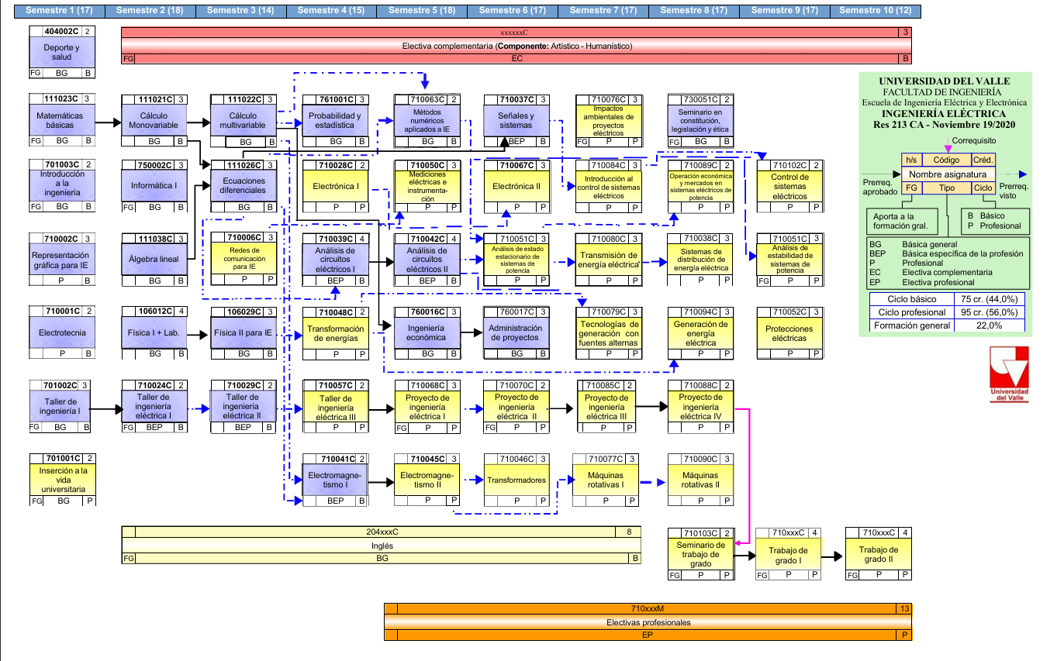Click the red Electiva complementaria bar

(516, 46)
